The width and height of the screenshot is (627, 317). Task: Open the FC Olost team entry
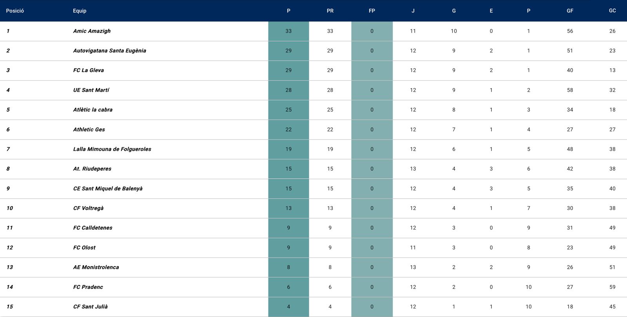click(x=84, y=248)
